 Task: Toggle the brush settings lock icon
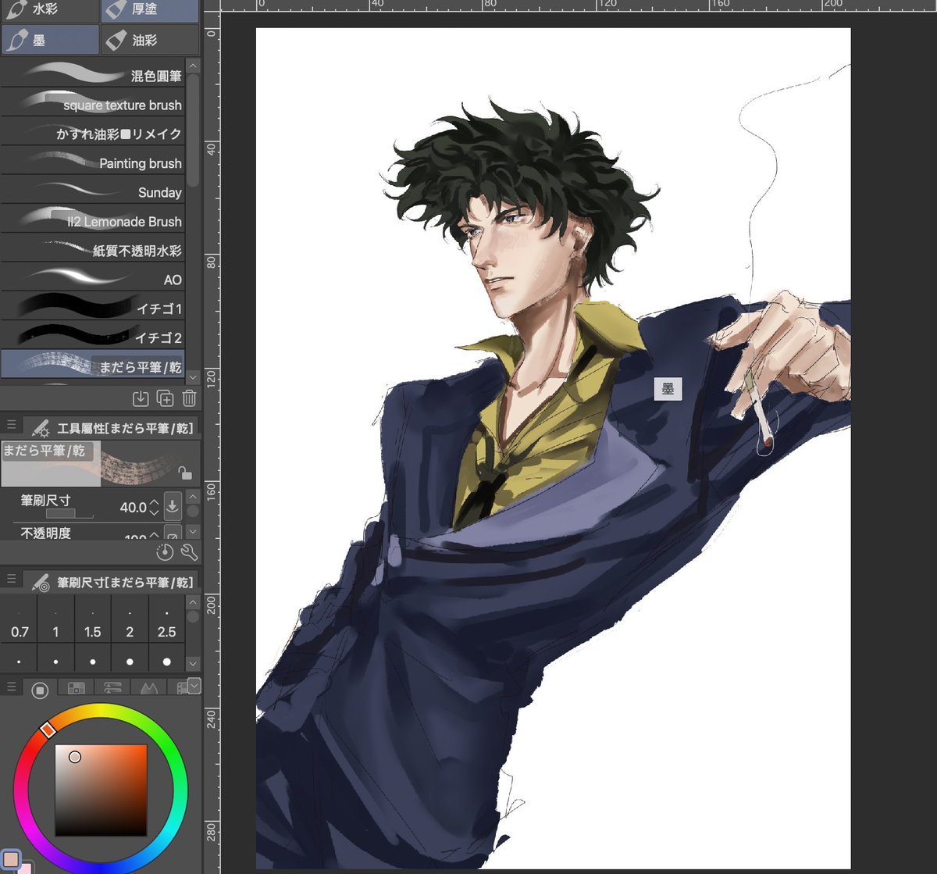click(184, 473)
